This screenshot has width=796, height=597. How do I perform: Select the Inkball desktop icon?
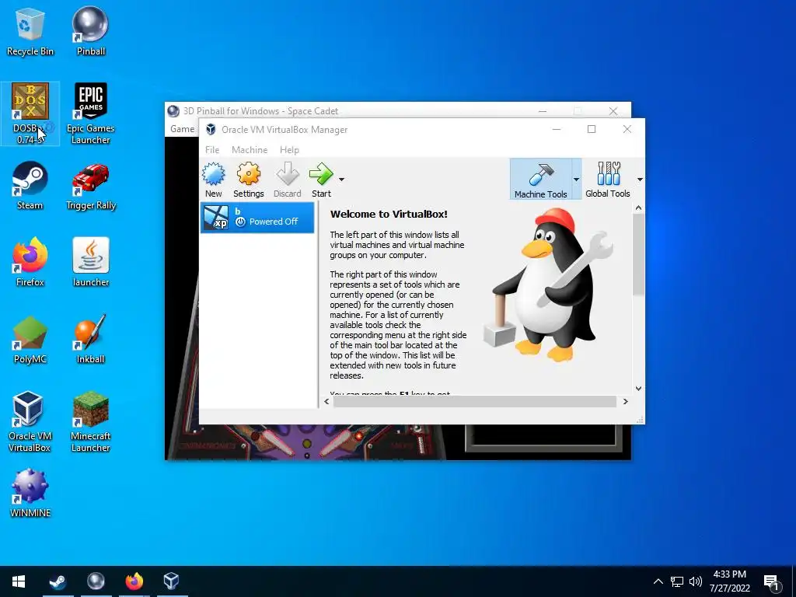(x=90, y=339)
